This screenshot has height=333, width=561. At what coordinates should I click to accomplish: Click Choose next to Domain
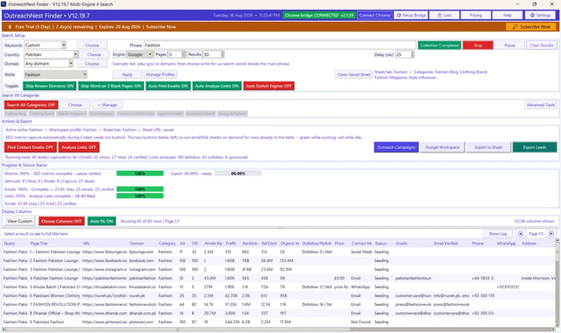(92, 64)
